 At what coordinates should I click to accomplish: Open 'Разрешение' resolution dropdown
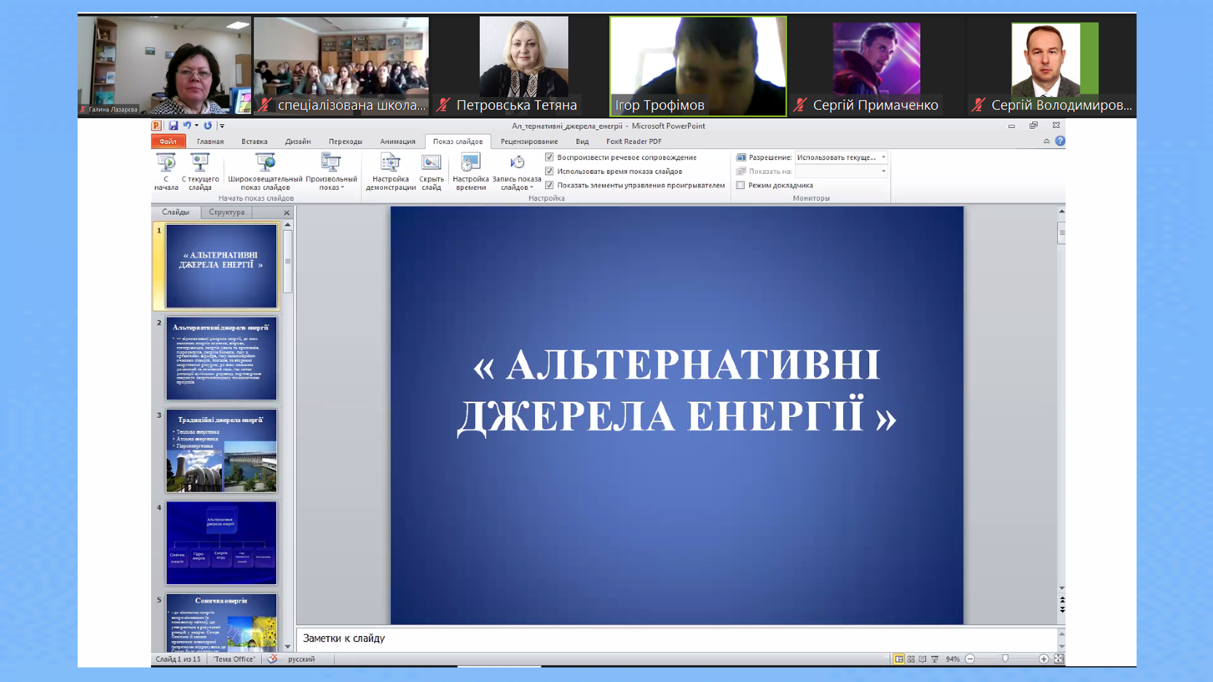tap(884, 158)
